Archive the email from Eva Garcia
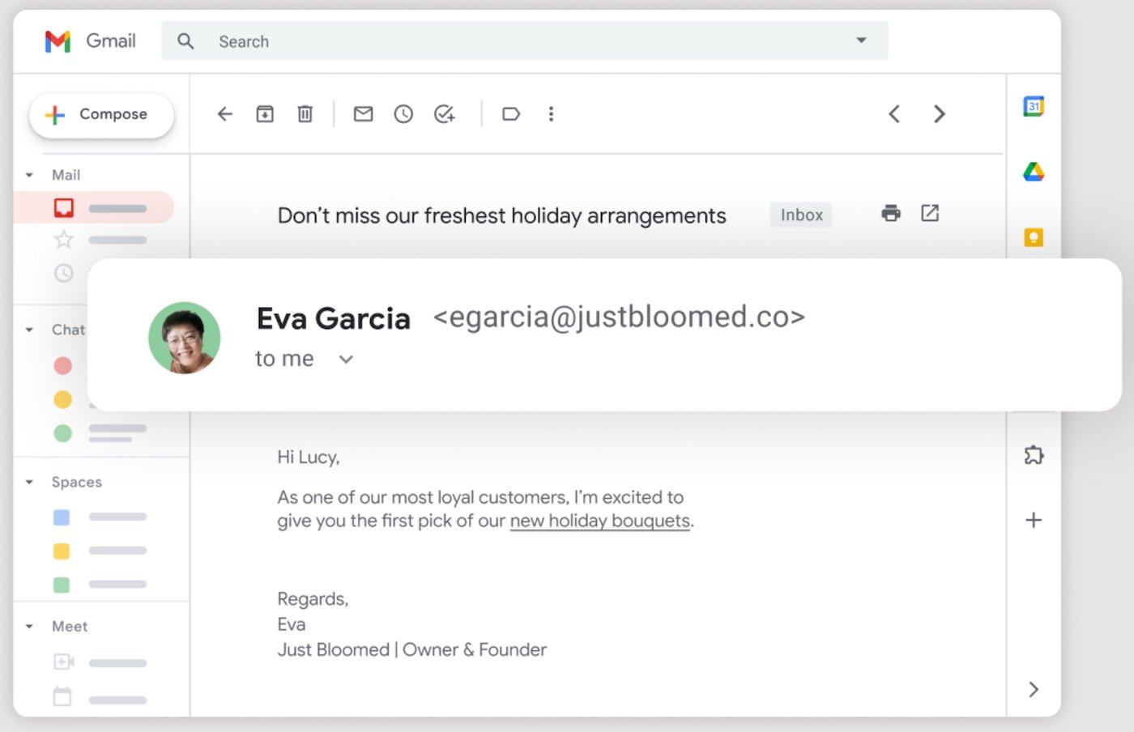 [x=264, y=114]
